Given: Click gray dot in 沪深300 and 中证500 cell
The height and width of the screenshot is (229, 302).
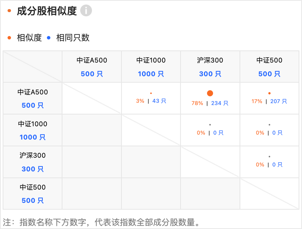Looking at the screenshot, I should [x=269, y=157].
